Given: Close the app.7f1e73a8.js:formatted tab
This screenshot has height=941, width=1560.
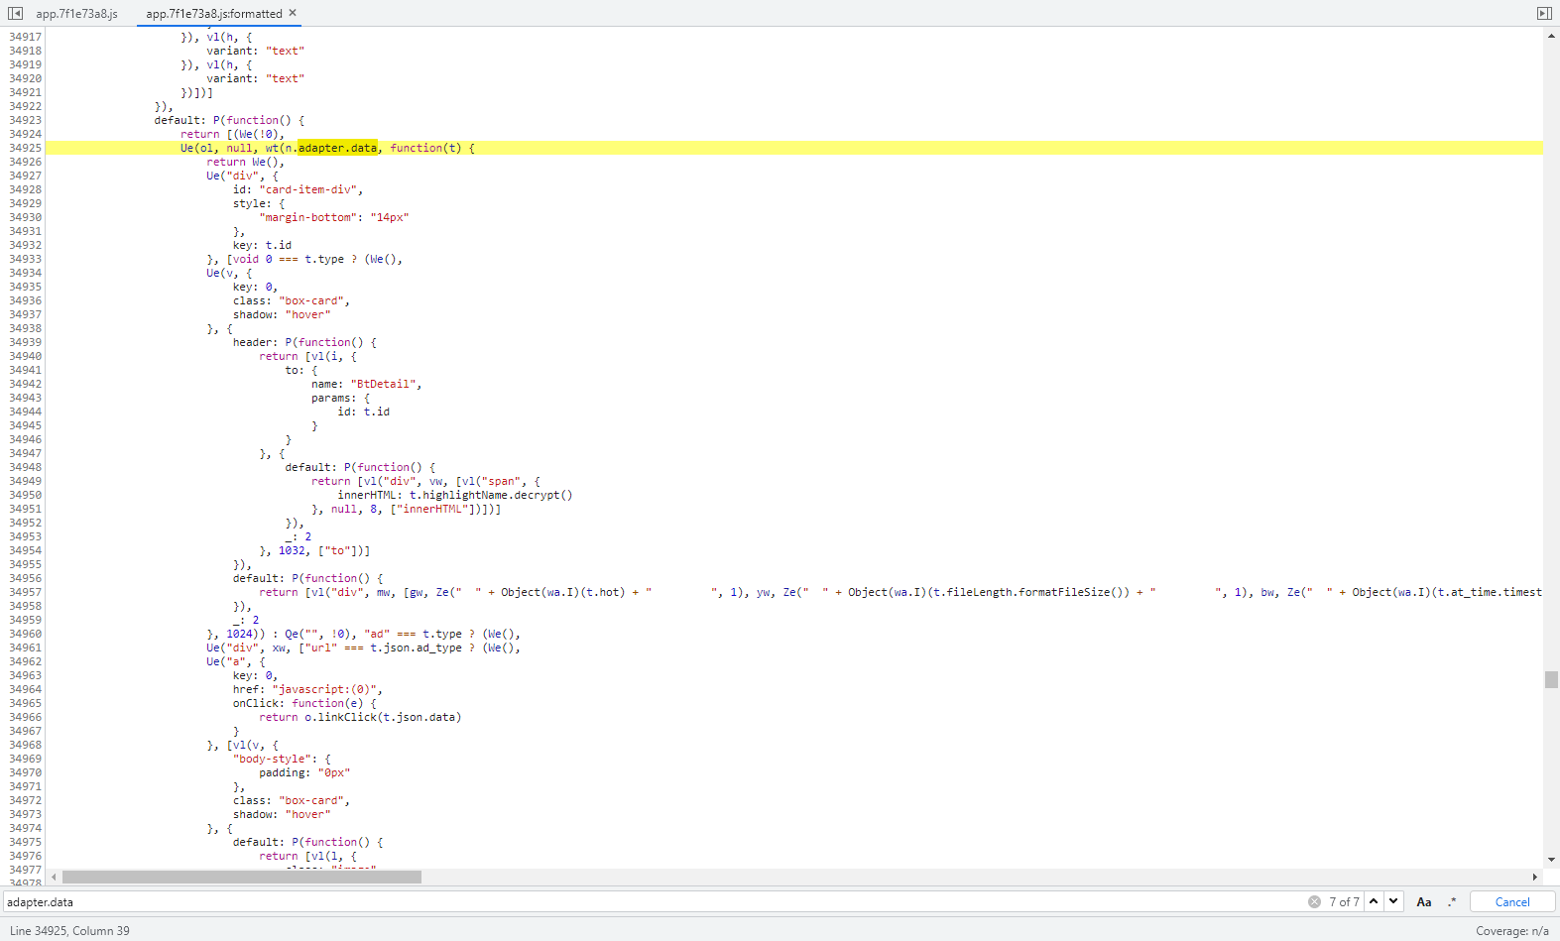Looking at the screenshot, I should [x=293, y=13].
